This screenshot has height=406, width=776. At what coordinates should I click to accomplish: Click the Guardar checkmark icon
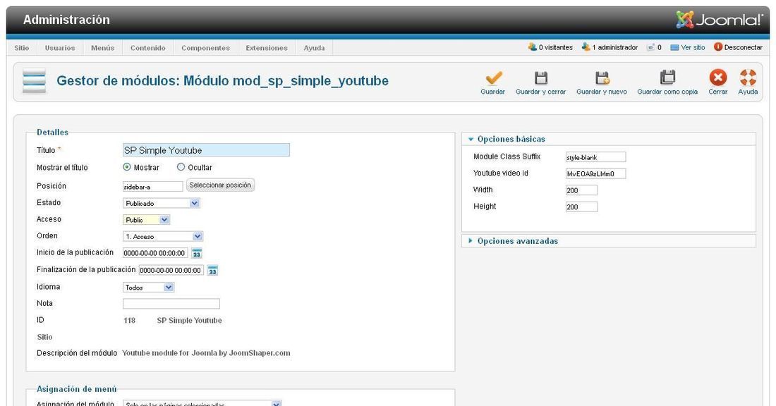tap(493, 78)
